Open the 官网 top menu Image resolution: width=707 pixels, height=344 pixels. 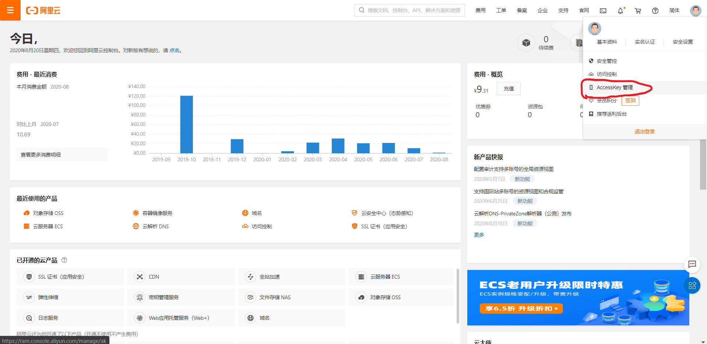(x=584, y=11)
